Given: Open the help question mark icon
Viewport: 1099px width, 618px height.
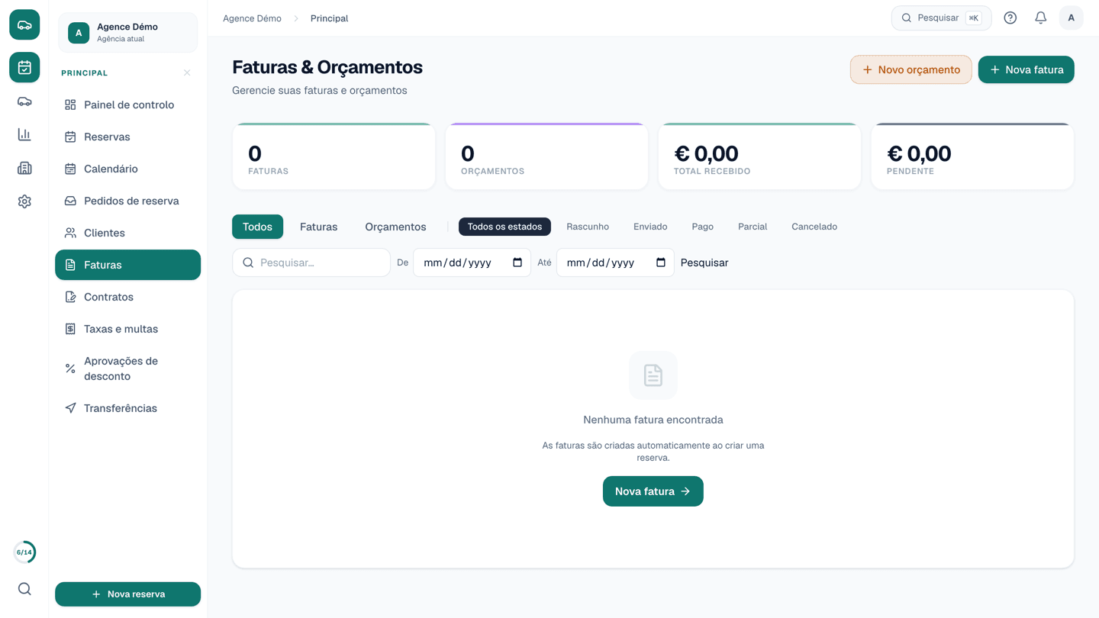Looking at the screenshot, I should (1010, 18).
